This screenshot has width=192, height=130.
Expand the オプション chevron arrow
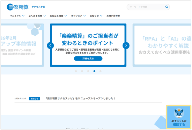click(x=84, y=16)
